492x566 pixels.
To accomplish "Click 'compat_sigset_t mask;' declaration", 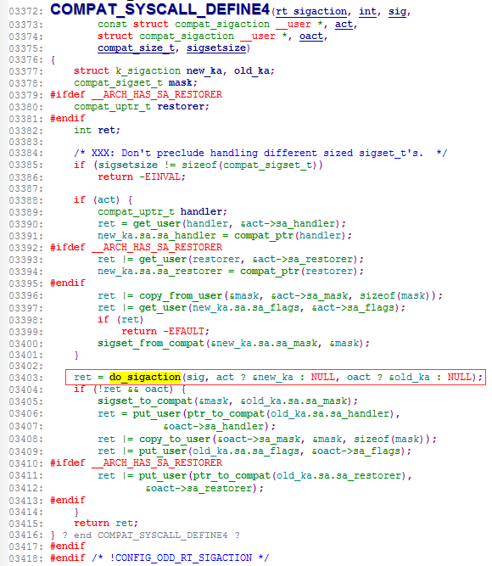I will click(136, 82).
